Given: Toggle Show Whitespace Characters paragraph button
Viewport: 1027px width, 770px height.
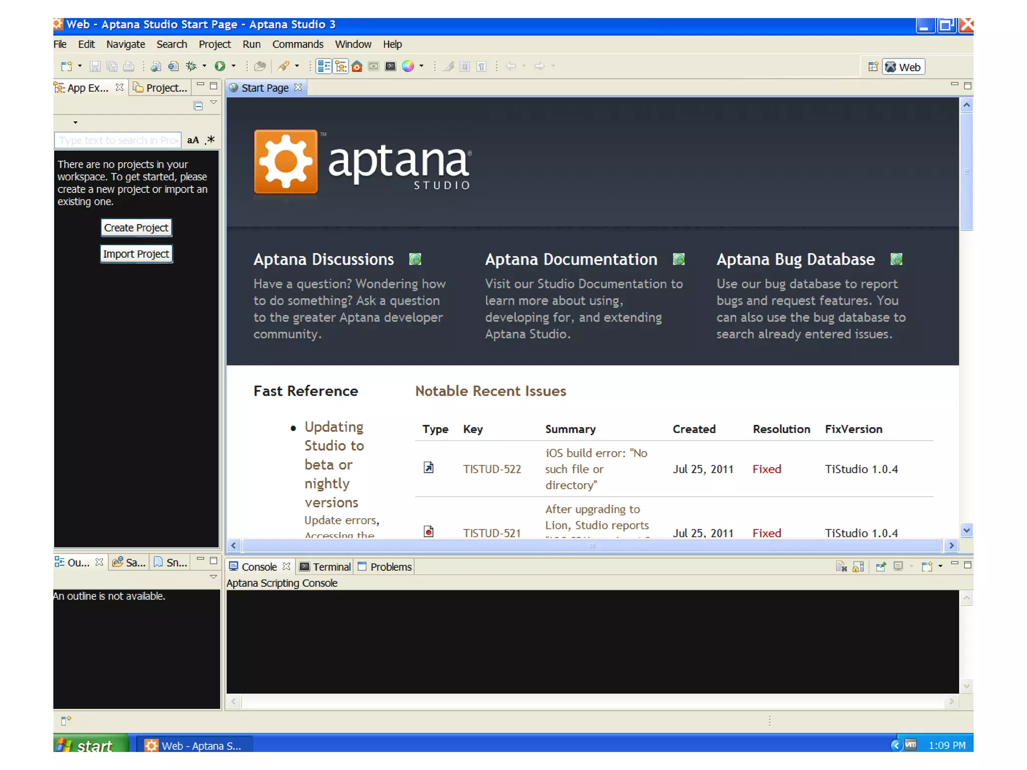Looking at the screenshot, I should pyautogui.click(x=481, y=66).
